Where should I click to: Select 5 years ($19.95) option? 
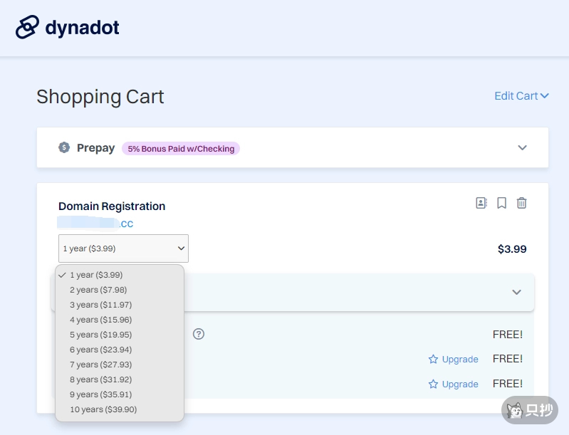click(x=100, y=335)
